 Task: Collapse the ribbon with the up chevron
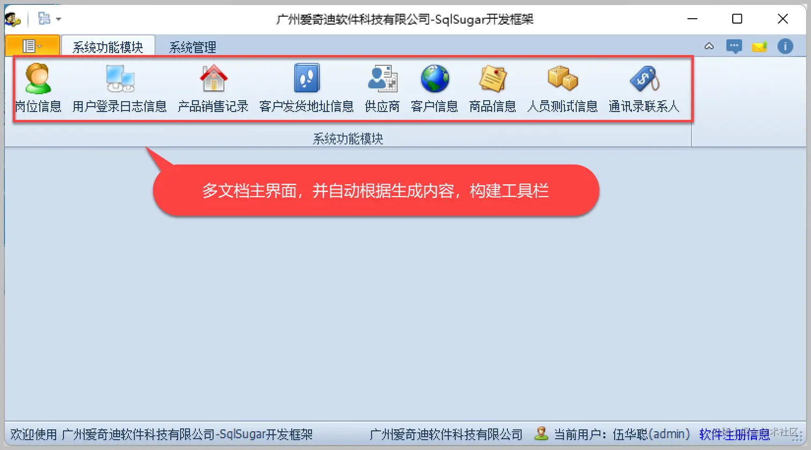pyautogui.click(x=709, y=46)
